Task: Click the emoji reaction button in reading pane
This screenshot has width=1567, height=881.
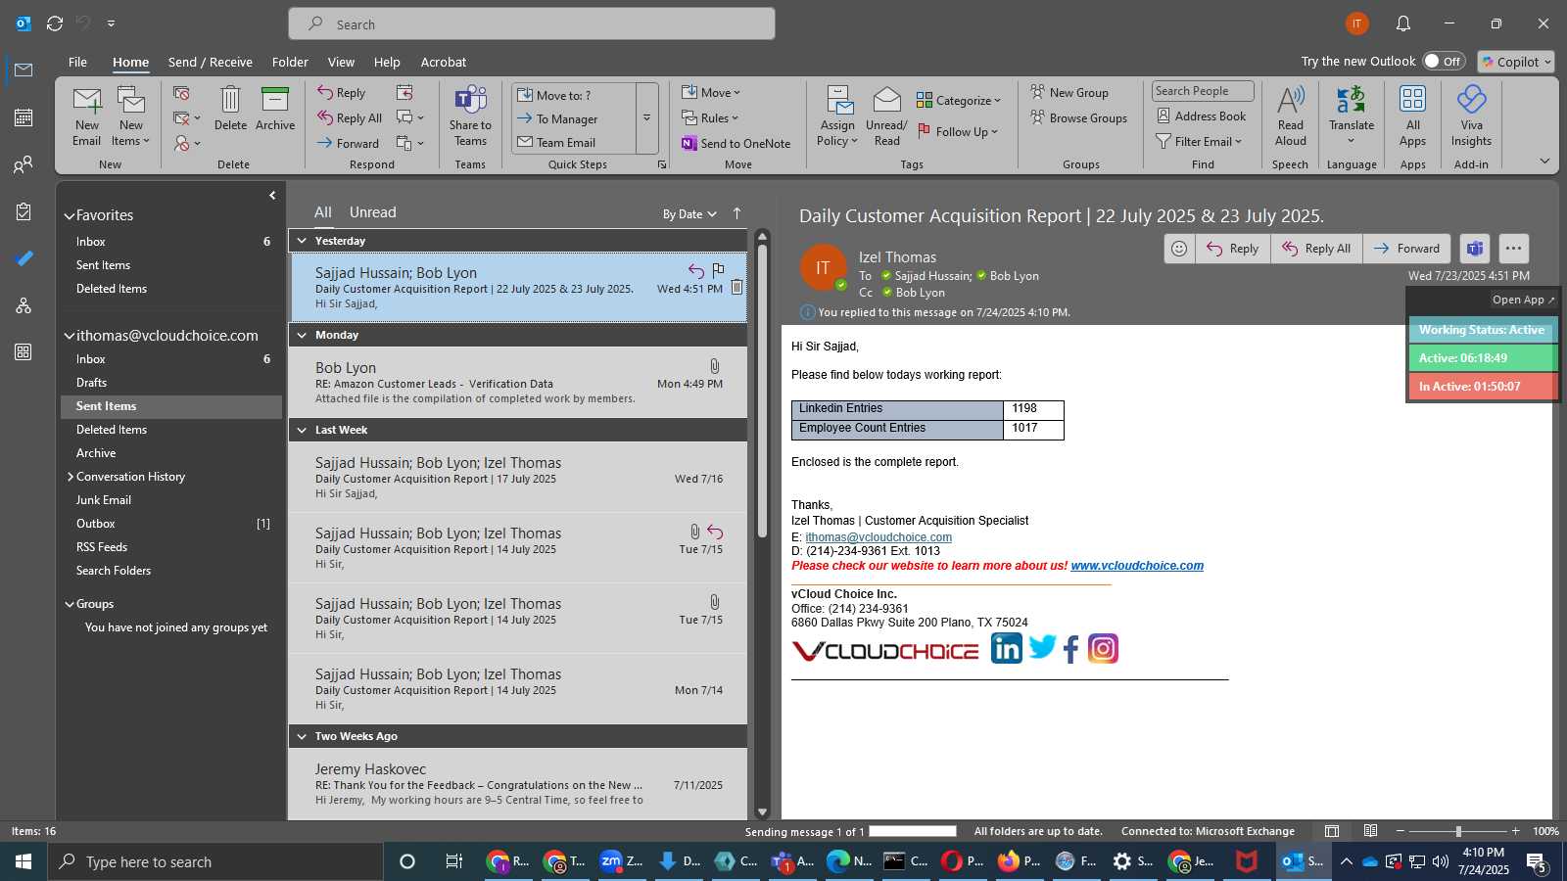Action: pyautogui.click(x=1179, y=249)
